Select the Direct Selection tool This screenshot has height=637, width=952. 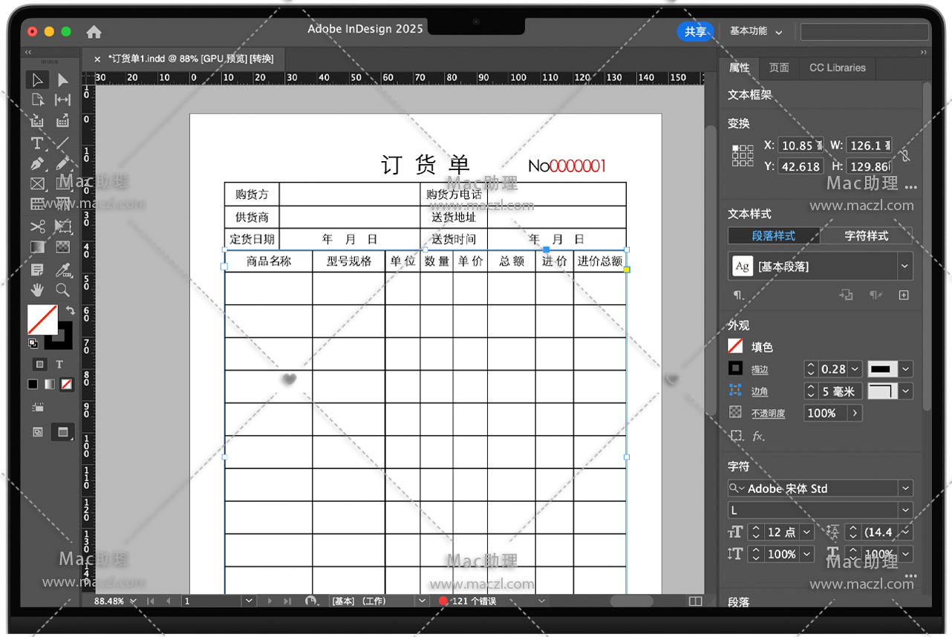tap(63, 80)
